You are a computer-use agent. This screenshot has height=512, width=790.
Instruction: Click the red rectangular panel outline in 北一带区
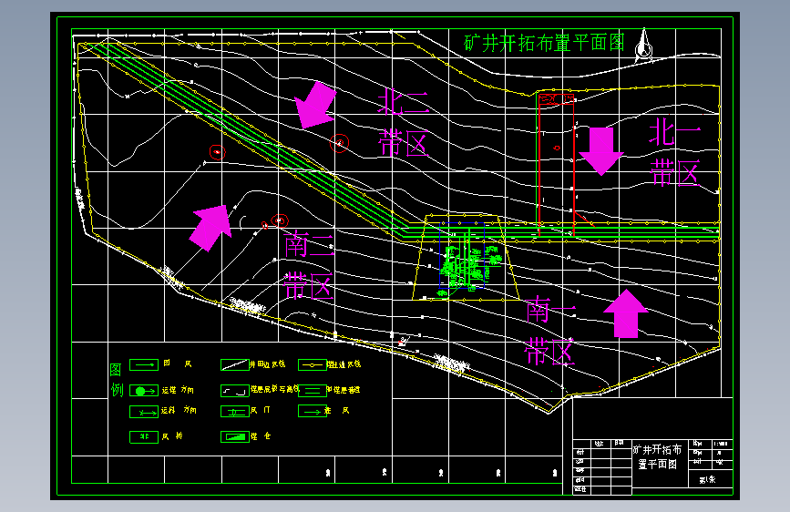556,164
